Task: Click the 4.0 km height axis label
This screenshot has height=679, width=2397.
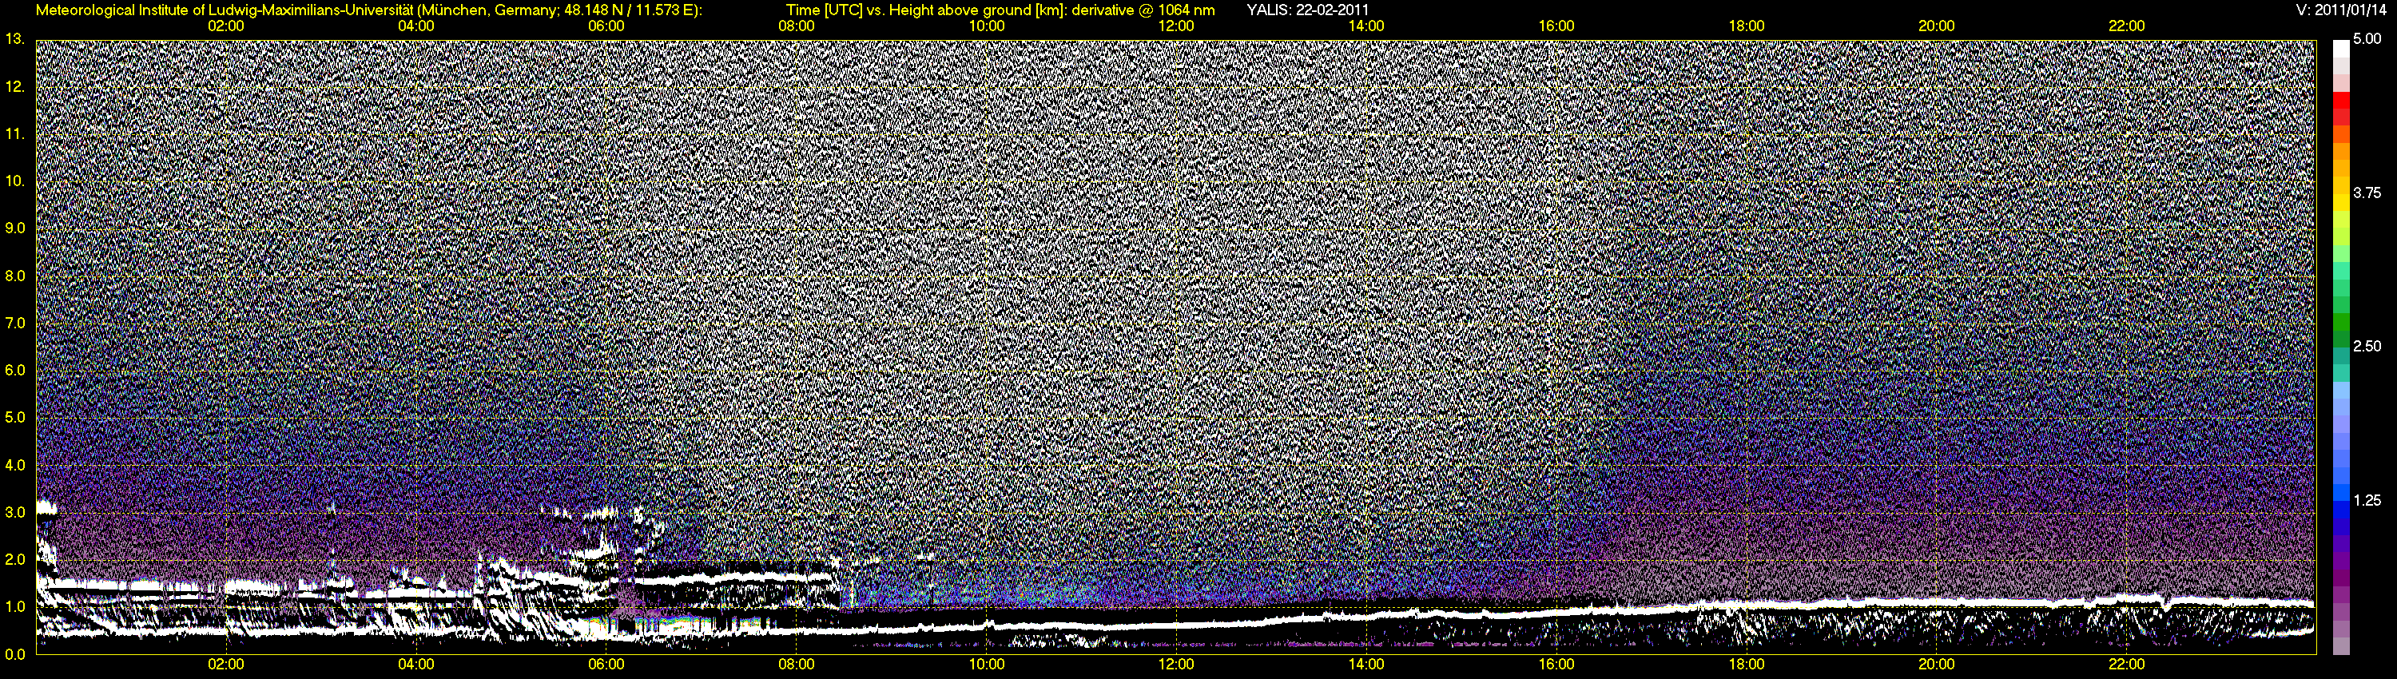Action: pyautogui.click(x=15, y=465)
